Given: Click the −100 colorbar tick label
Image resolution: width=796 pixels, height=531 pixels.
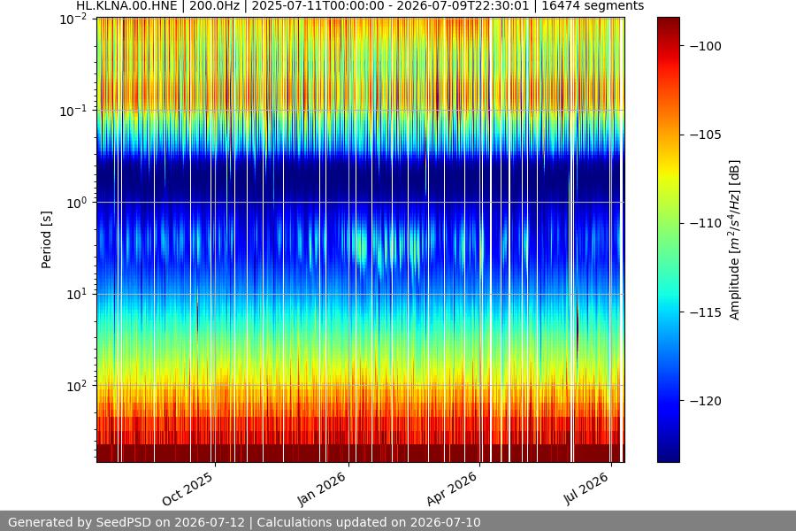Looking at the screenshot, I should click(706, 46).
